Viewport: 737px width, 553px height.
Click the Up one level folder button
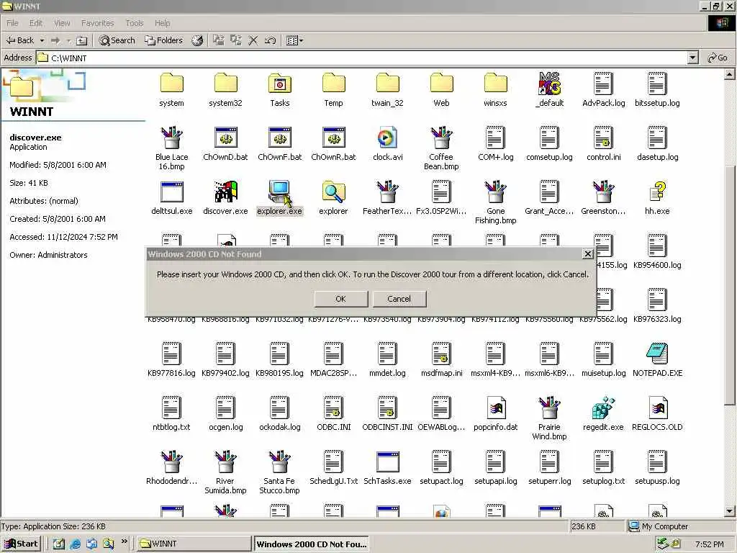click(x=82, y=40)
